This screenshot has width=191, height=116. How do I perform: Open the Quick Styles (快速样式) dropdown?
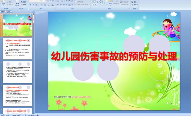pos(116,3)
